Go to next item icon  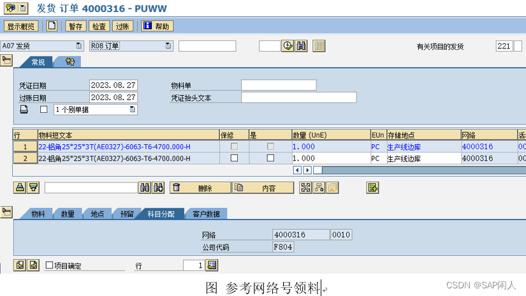tap(33, 265)
